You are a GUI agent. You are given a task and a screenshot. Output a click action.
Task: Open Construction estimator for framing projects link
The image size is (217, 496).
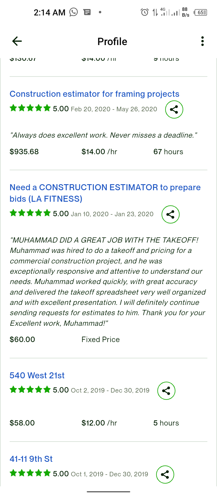click(94, 94)
